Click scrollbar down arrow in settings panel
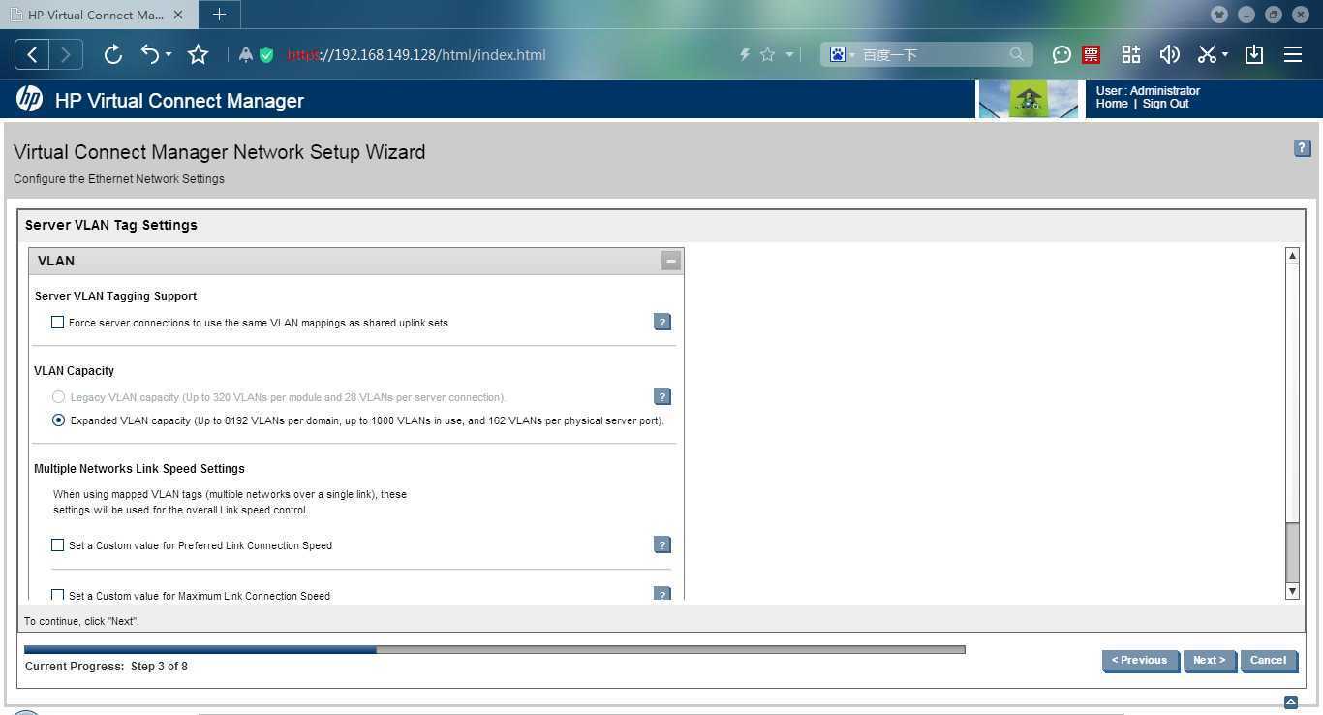The height and width of the screenshot is (715, 1323). pyautogui.click(x=1292, y=591)
